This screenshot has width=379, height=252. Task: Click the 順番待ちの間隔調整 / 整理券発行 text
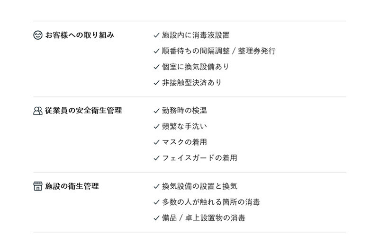tap(218, 51)
